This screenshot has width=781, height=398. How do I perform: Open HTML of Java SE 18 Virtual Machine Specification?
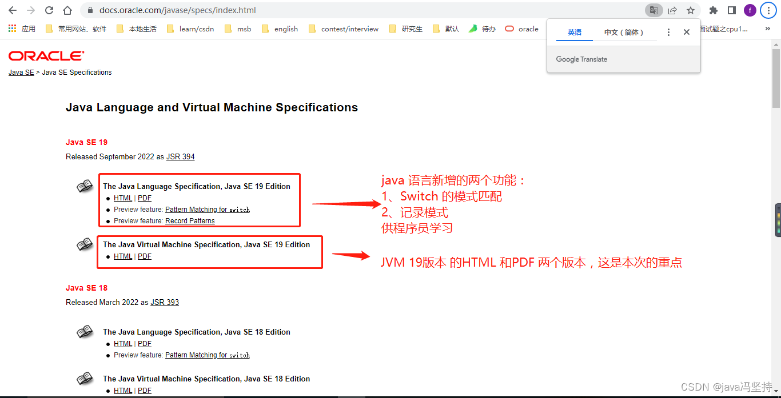123,391
